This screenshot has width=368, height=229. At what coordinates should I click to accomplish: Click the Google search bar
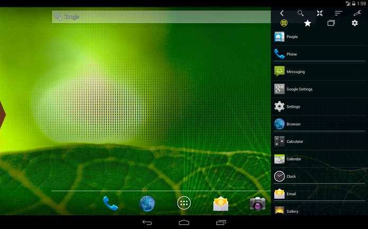[x=161, y=17]
